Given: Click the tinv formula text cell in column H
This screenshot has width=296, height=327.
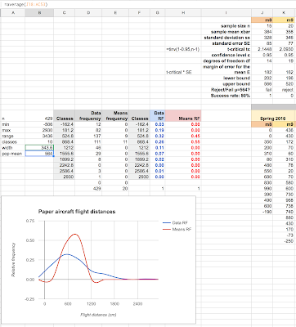Looking at the screenshot, I should pyautogui.click(x=183, y=49).
